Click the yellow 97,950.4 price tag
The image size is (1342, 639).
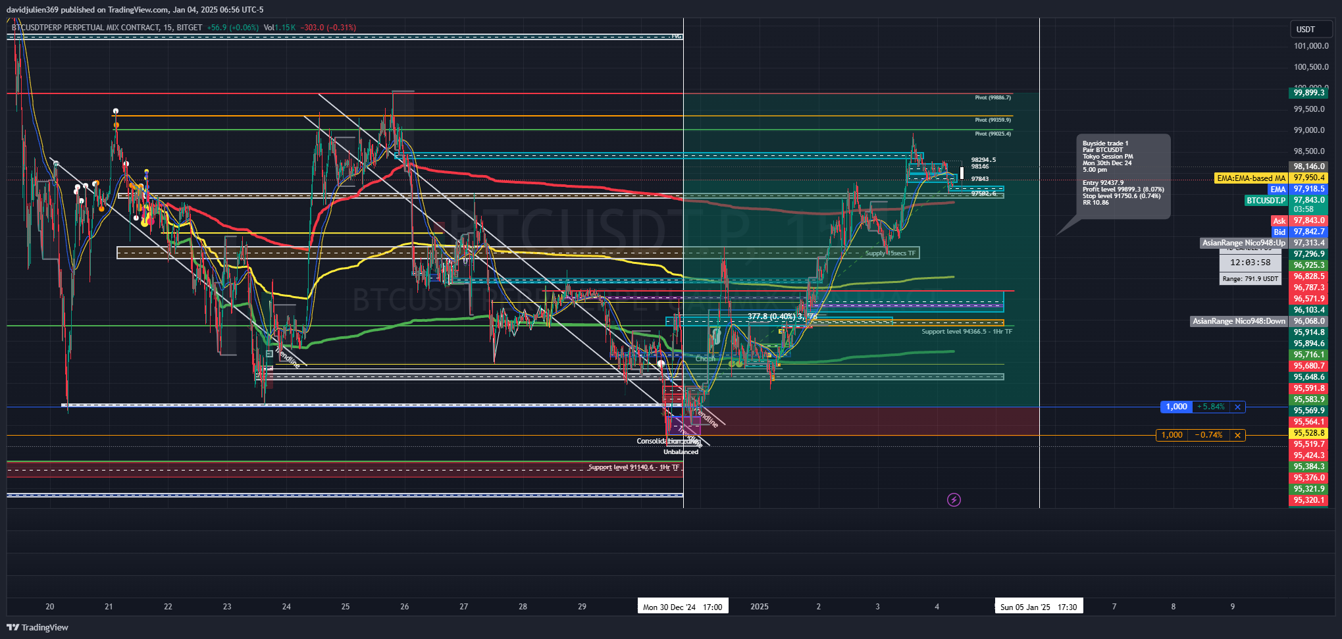pos(1308,178)
